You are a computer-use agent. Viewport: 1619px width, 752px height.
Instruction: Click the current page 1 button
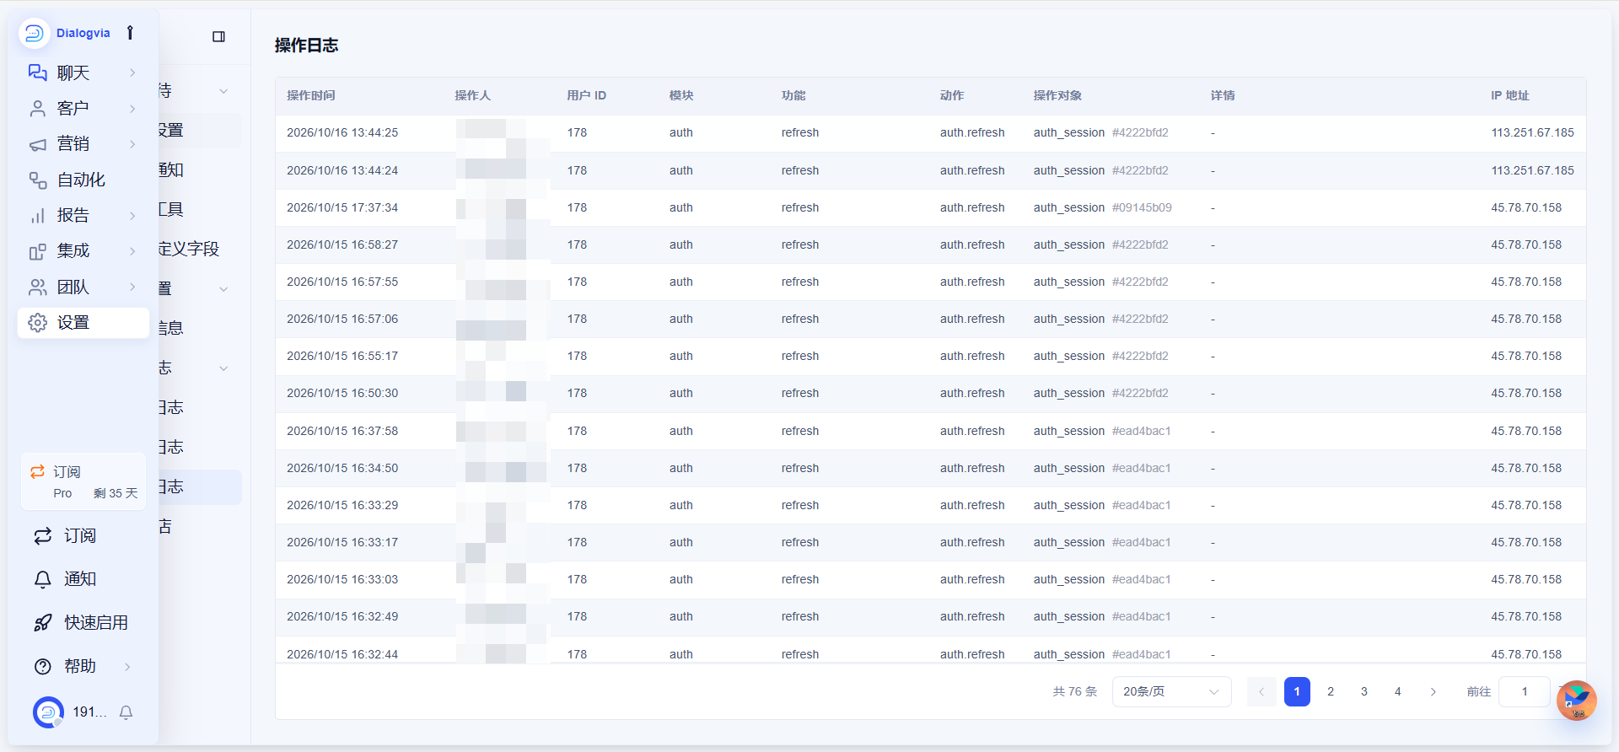click(x=1297, y=691)
